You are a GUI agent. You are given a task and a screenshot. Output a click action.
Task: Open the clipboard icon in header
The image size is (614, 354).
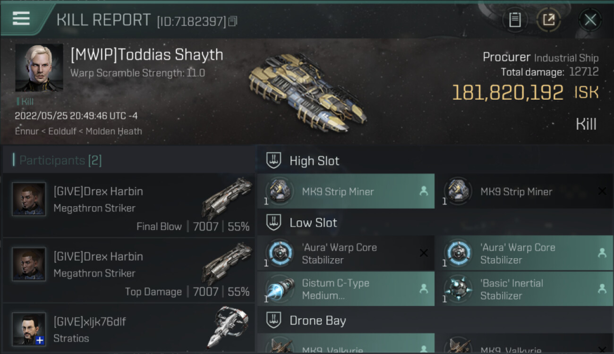click(515, 20)
